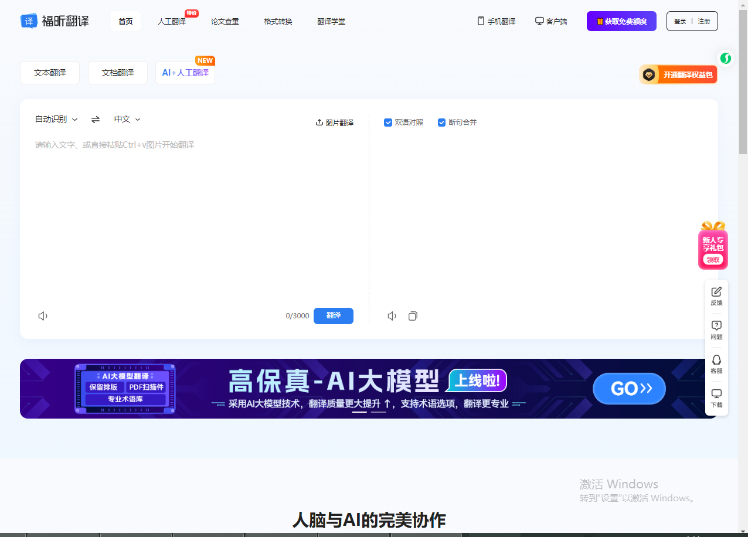Image resolution: width=748 pixels, height=537 pixels.
Task: Open 翻译学堂 in navigation
Action: pyautogui.click(x=331, y=22)
